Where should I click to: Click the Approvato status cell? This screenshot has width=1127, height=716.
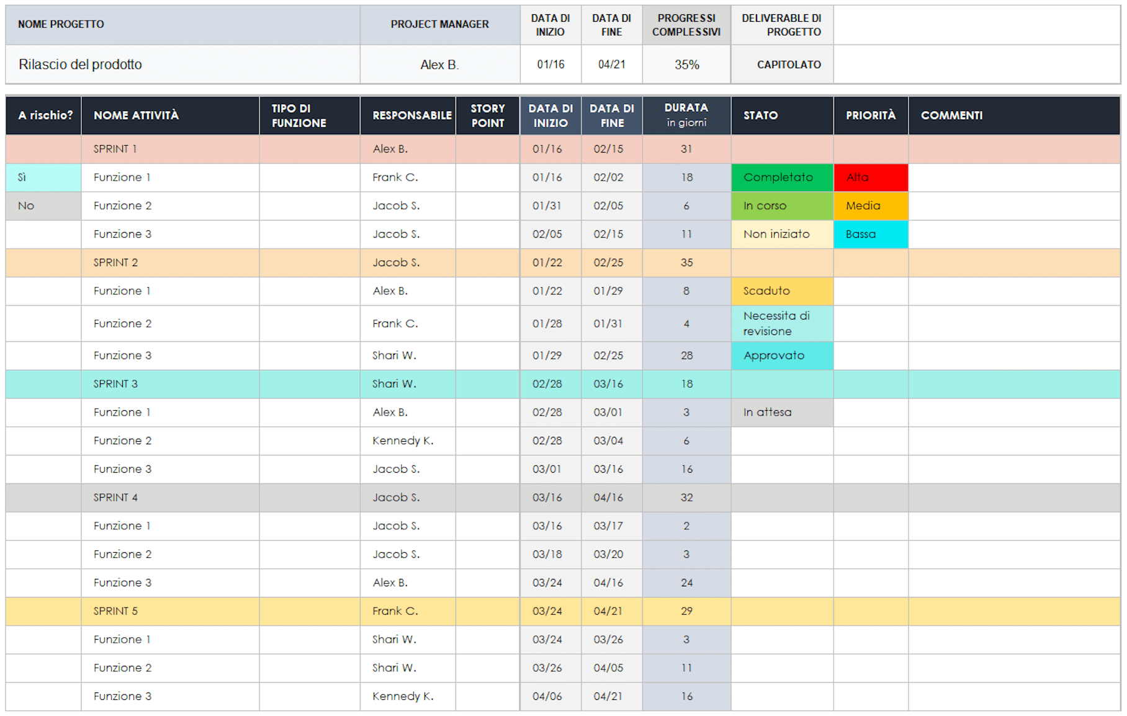[x=781, y=356]
